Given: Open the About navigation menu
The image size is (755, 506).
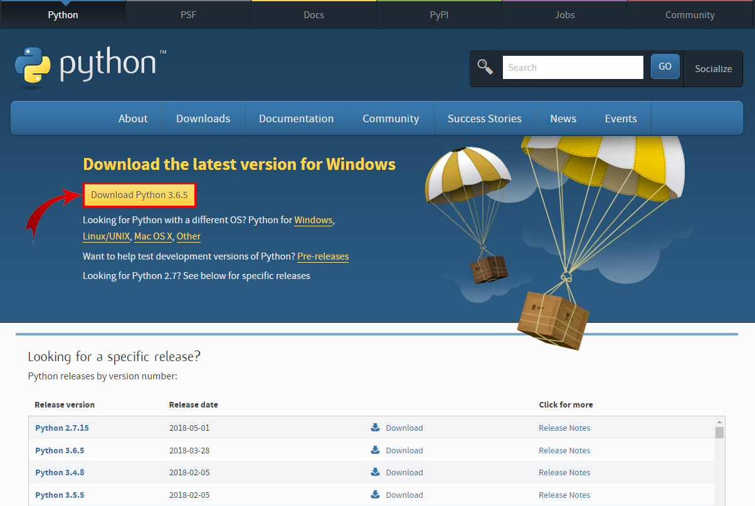Looking at the screenshot, I should tap(133, 119).
